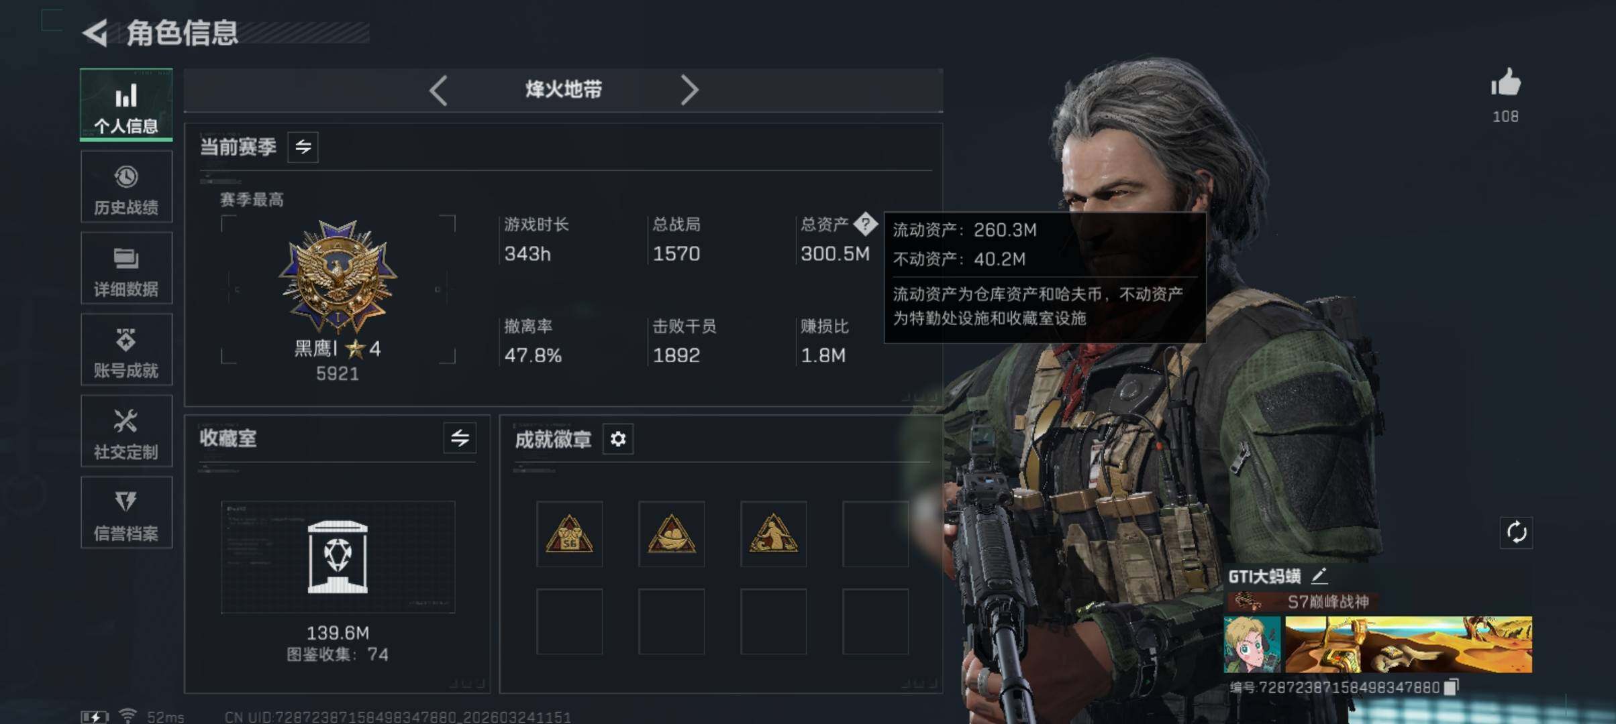Open 成就徽章 gear settings

[x=618, y=439]
